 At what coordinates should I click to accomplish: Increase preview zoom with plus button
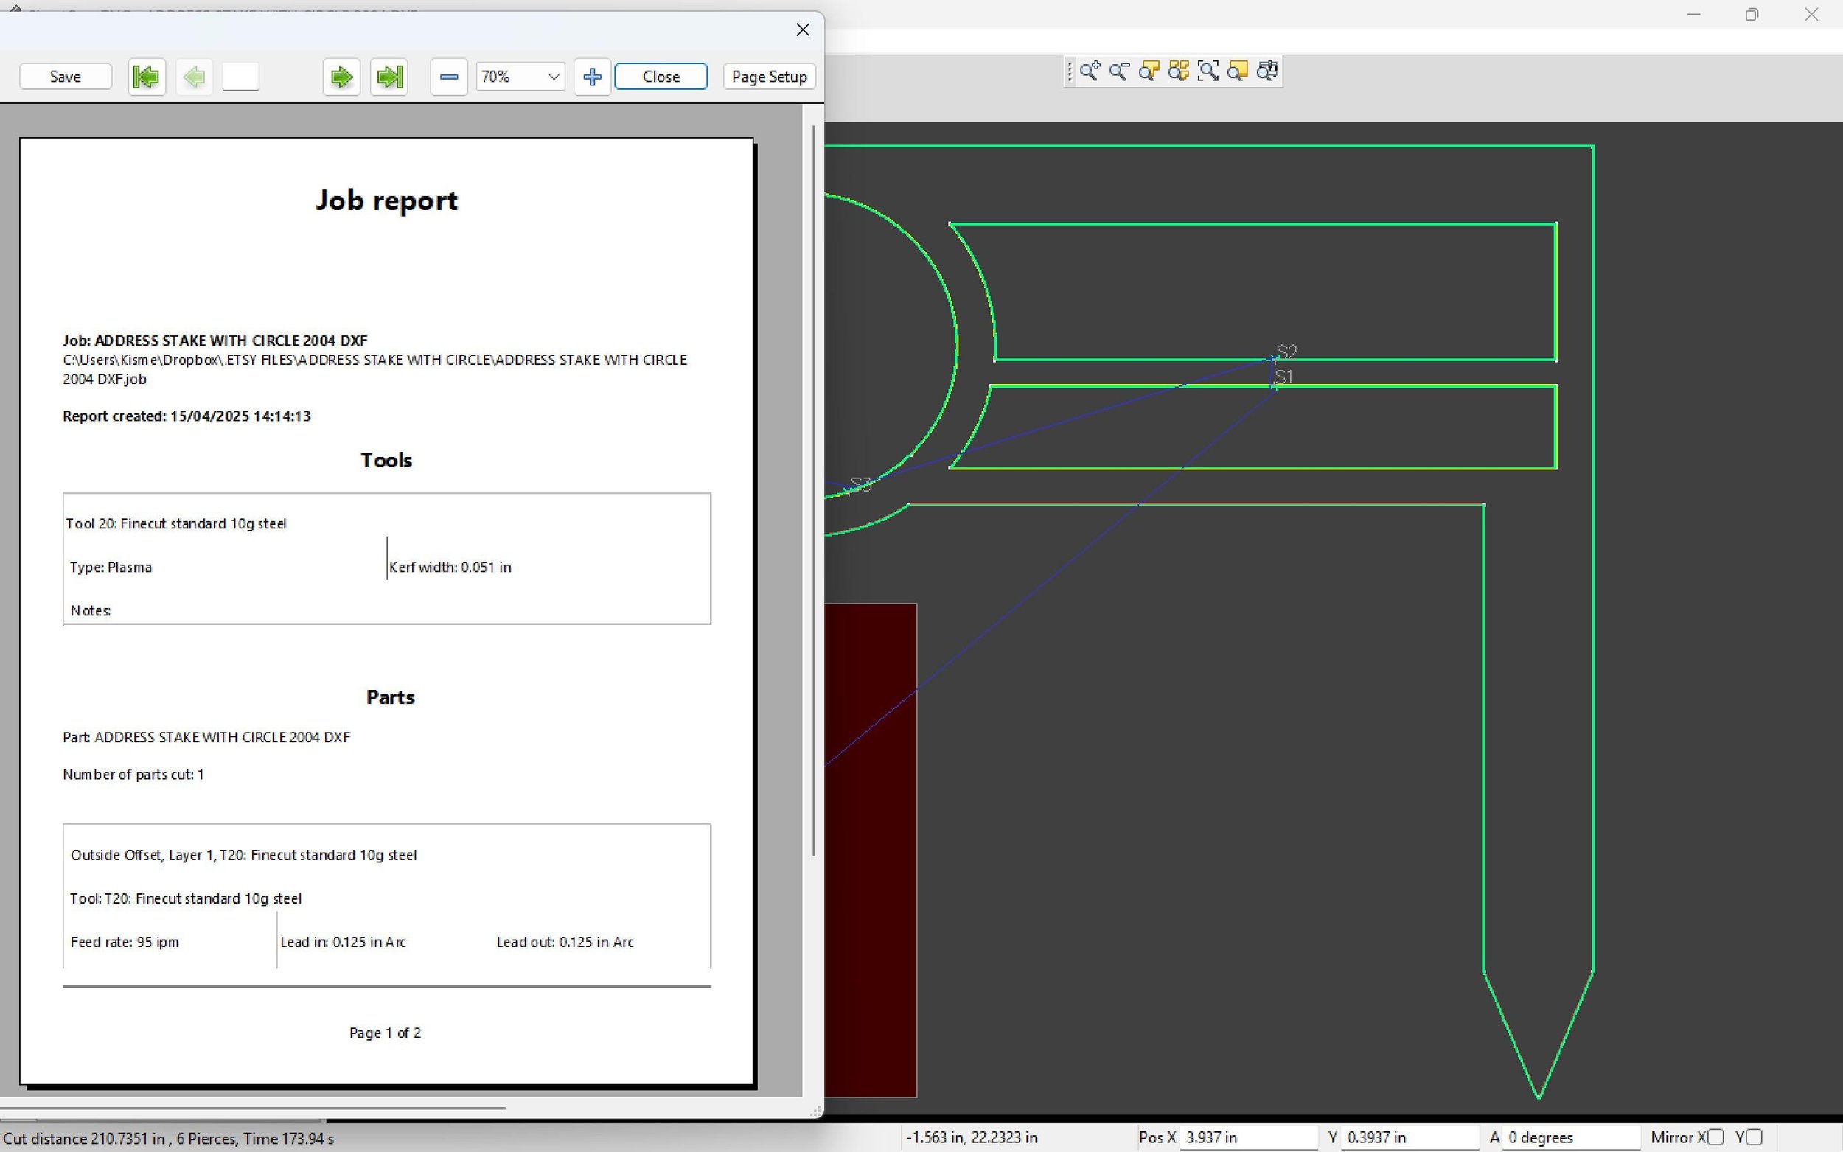pyautogui.click(x=592, y=77)
